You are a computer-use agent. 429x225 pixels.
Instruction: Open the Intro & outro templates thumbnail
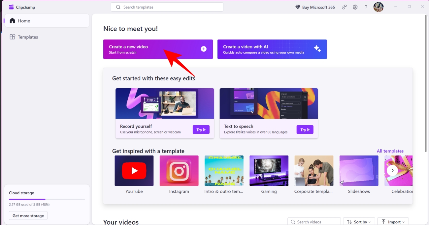[224, 171]
